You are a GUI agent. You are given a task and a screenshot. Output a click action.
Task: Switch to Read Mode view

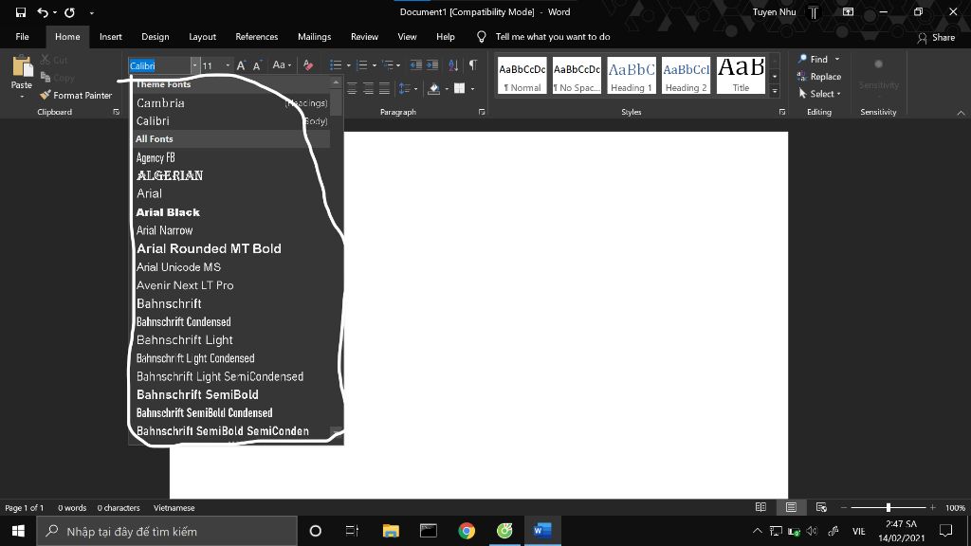(760, 508)
